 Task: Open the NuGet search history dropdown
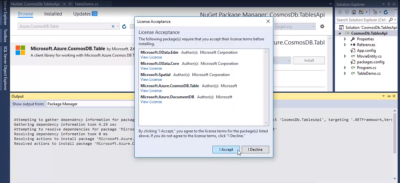(118, 26)
